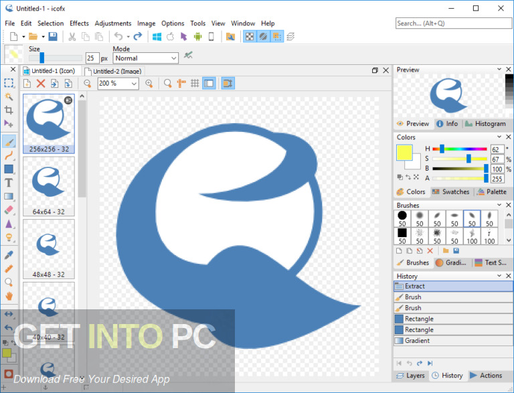Click the brush Size slider
514x393 pixels.
tap(55, 58)
